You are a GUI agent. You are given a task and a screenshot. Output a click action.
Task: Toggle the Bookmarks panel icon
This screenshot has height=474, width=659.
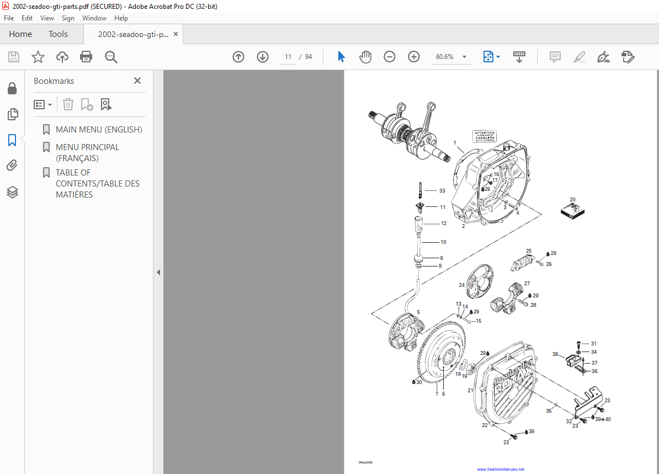(12, 140)
